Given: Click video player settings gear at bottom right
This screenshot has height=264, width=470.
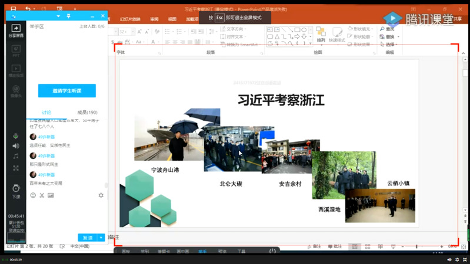Looking at the screenshot, I should tap(457, 259).
